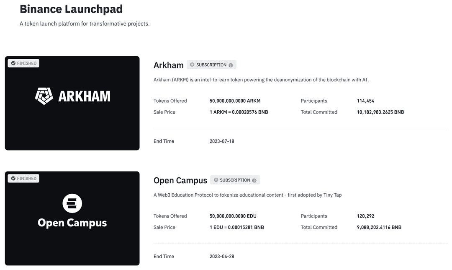Select the SUBSCRIPTION label next to Arkham

point(211,65)
